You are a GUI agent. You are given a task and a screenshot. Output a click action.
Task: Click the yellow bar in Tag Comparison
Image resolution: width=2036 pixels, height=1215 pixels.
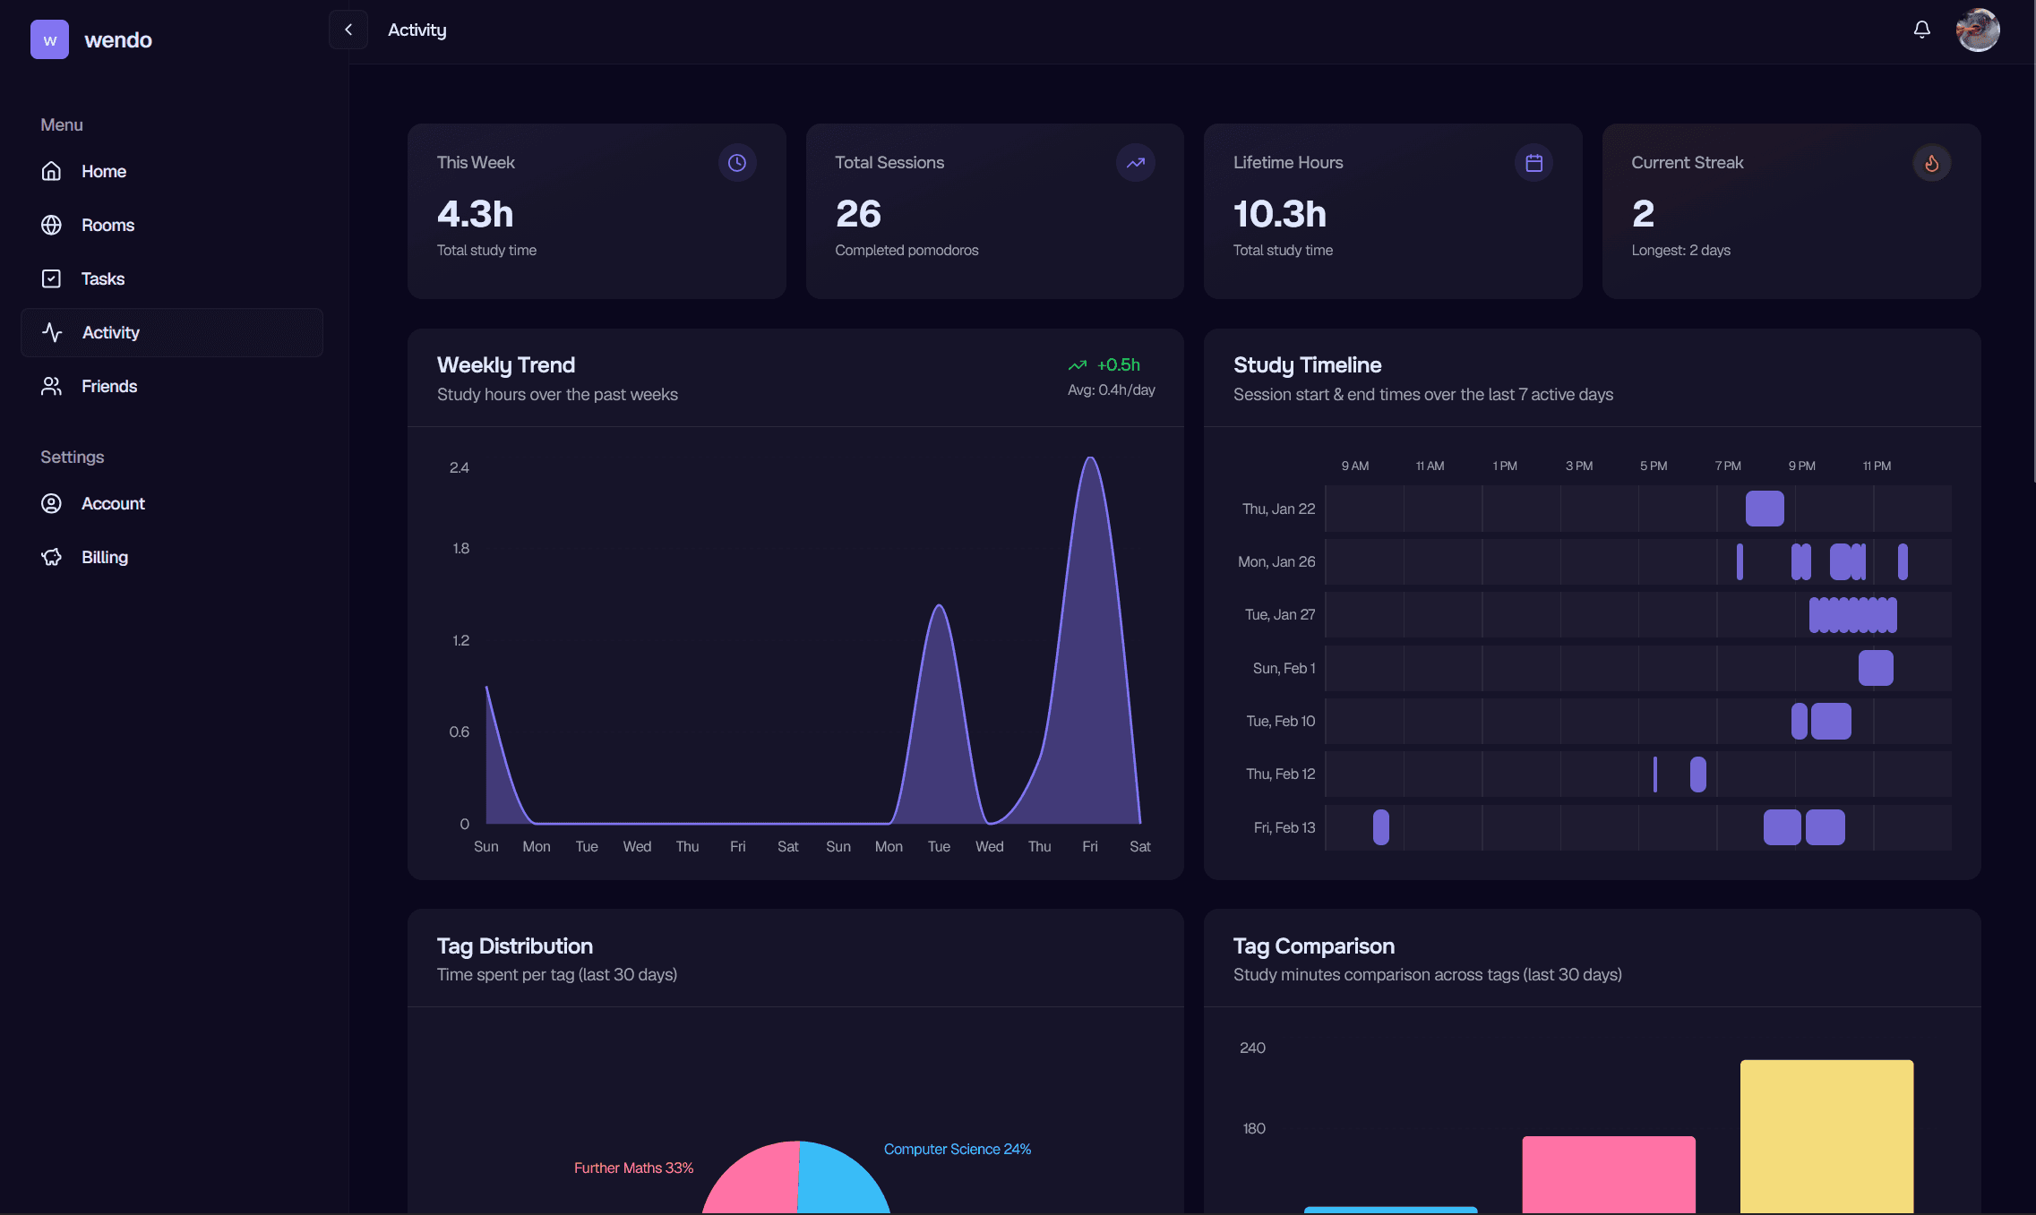pyautogui.click(x=1827, y=1137)
